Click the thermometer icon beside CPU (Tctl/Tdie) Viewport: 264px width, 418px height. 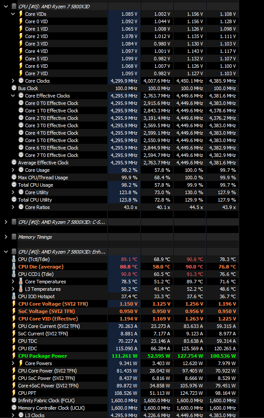tap(14, 259)
